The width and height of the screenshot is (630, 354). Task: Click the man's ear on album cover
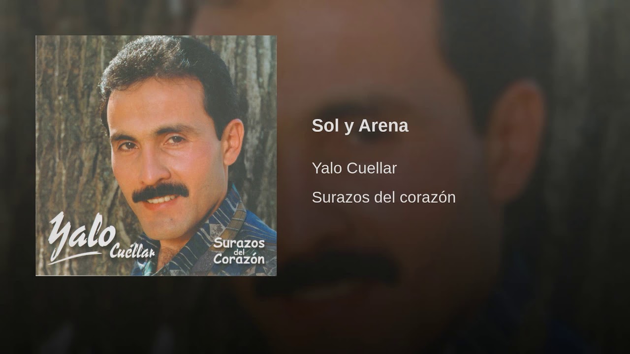point(233,142)
